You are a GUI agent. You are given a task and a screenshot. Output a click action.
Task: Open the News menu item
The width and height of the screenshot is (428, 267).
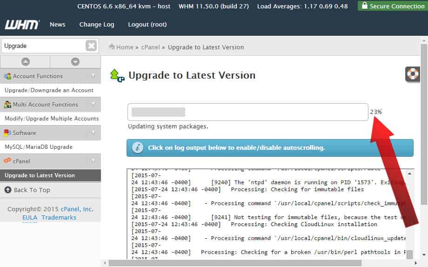pyautogui.click(x=58, y=25)
